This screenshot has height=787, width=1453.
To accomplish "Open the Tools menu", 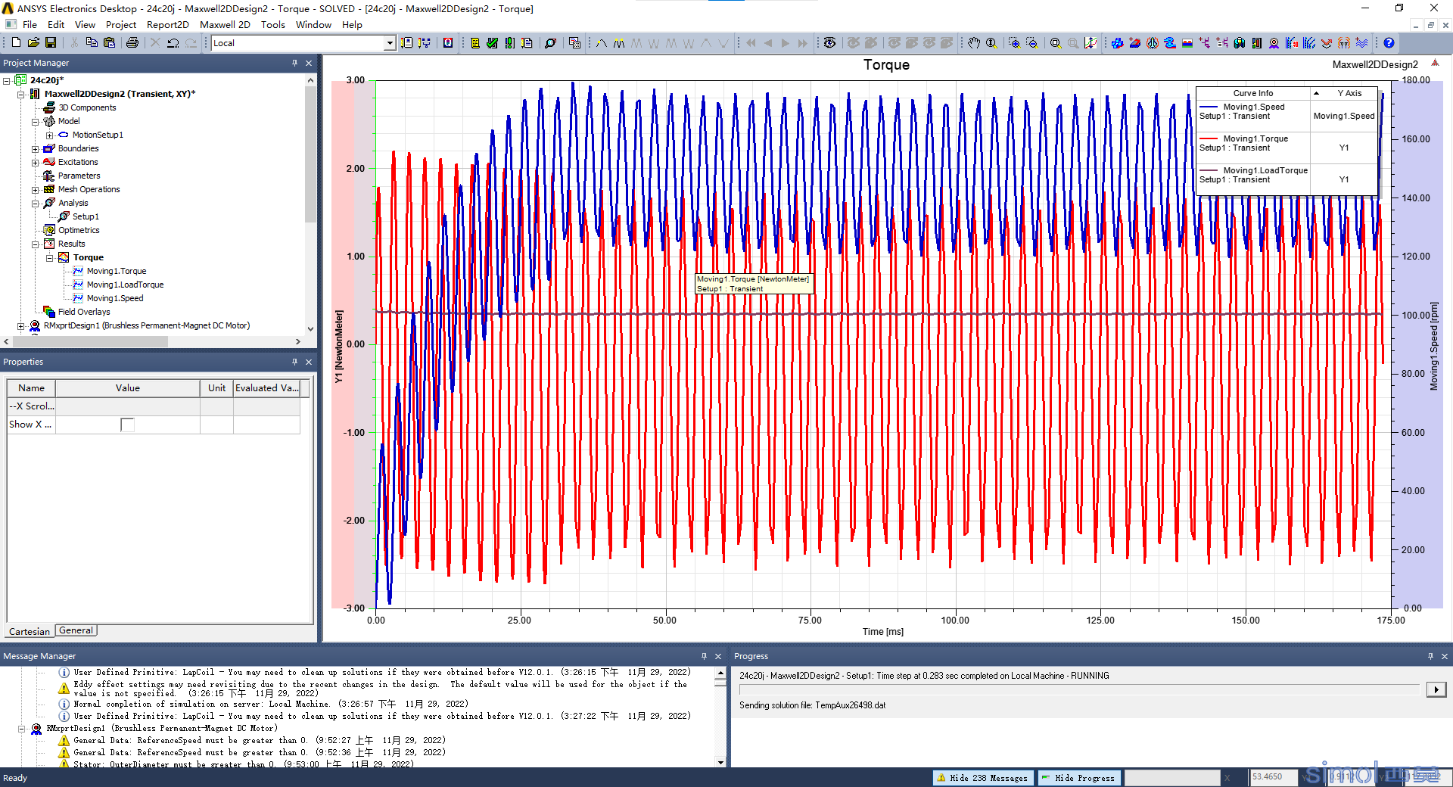I will pos(272,24).
